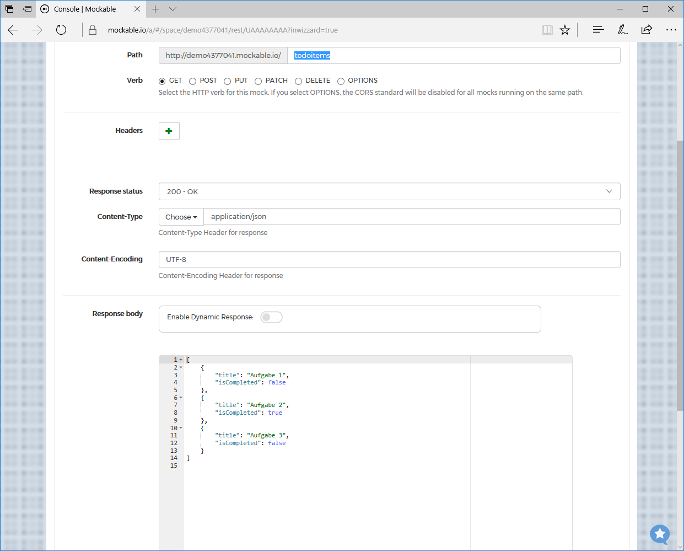This screenshot has width=684, height=551.
Task: Click the page vertical scrollbar thumb
Action: pyautogui.click(x=680, y=276)
